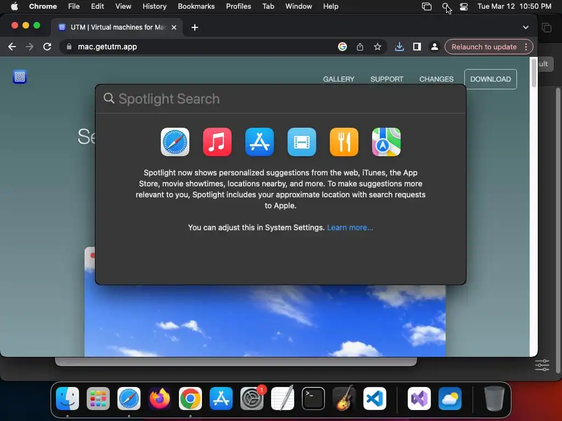Open the Window menu
The height and width of the screenshot is (421, 562).
(x=299, y=7)
